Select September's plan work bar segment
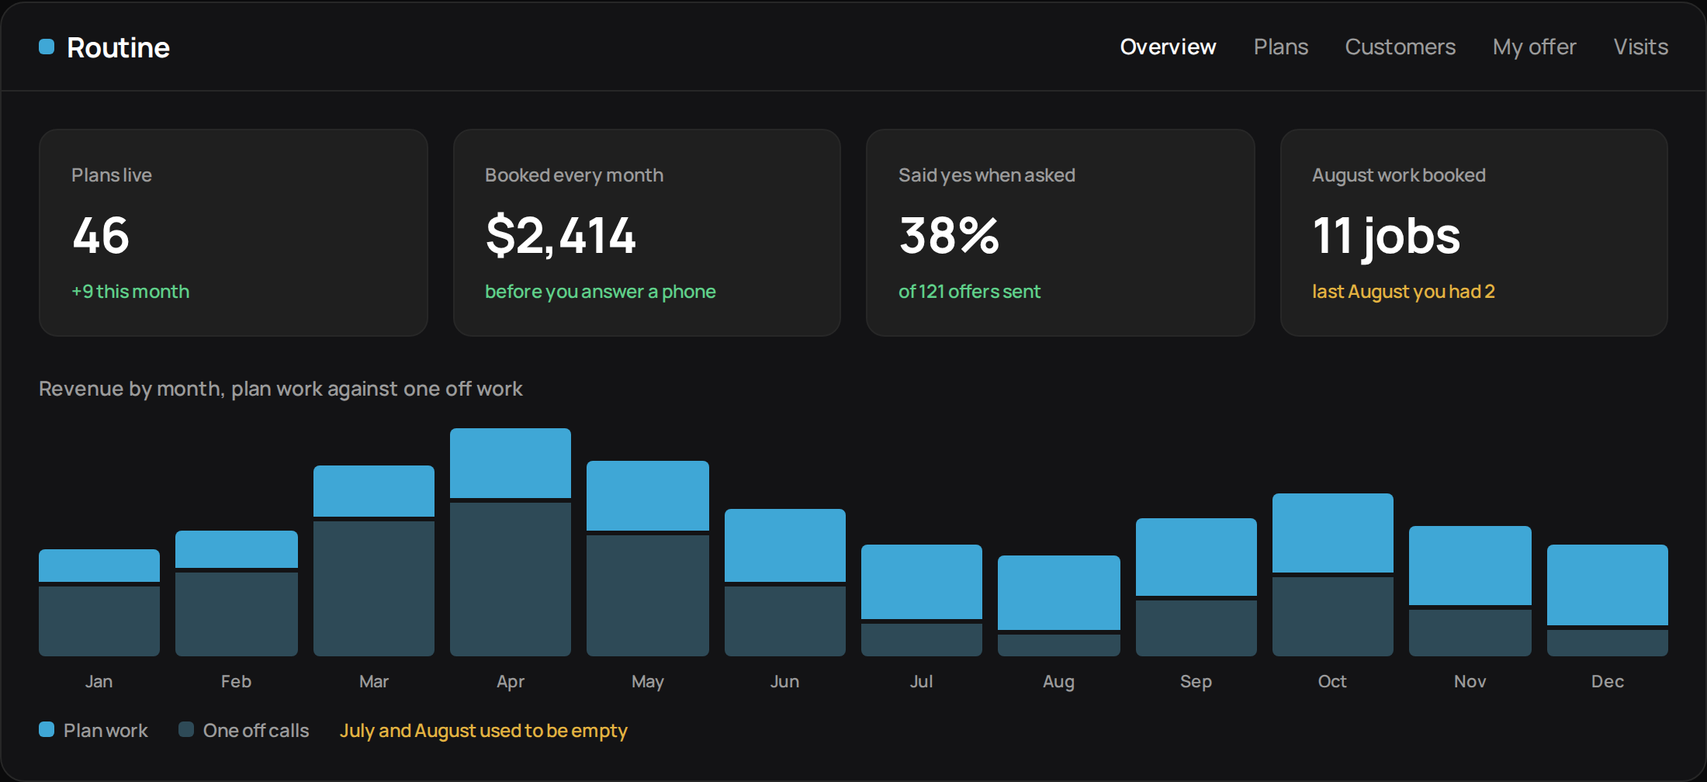 (1196, 557)
